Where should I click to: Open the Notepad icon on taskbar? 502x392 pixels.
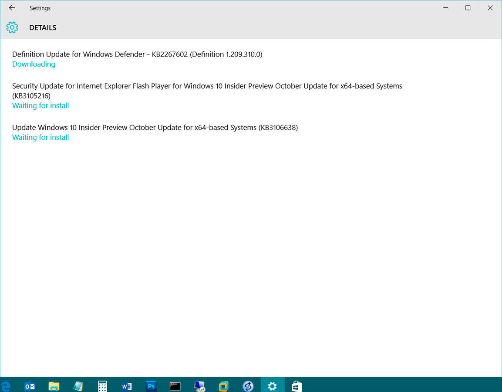coord(78,386)
